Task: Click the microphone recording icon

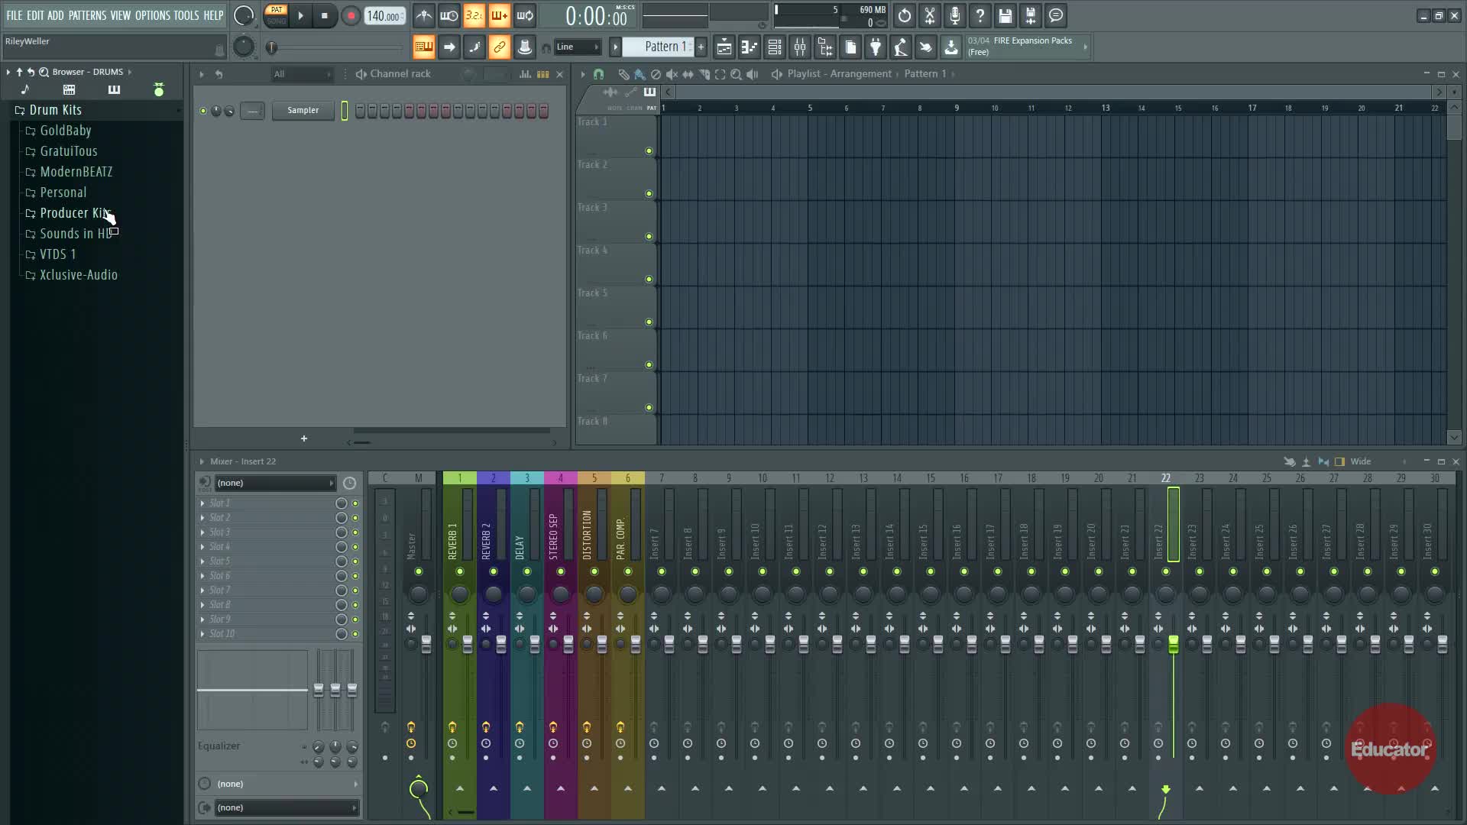Action: point(954,15)
